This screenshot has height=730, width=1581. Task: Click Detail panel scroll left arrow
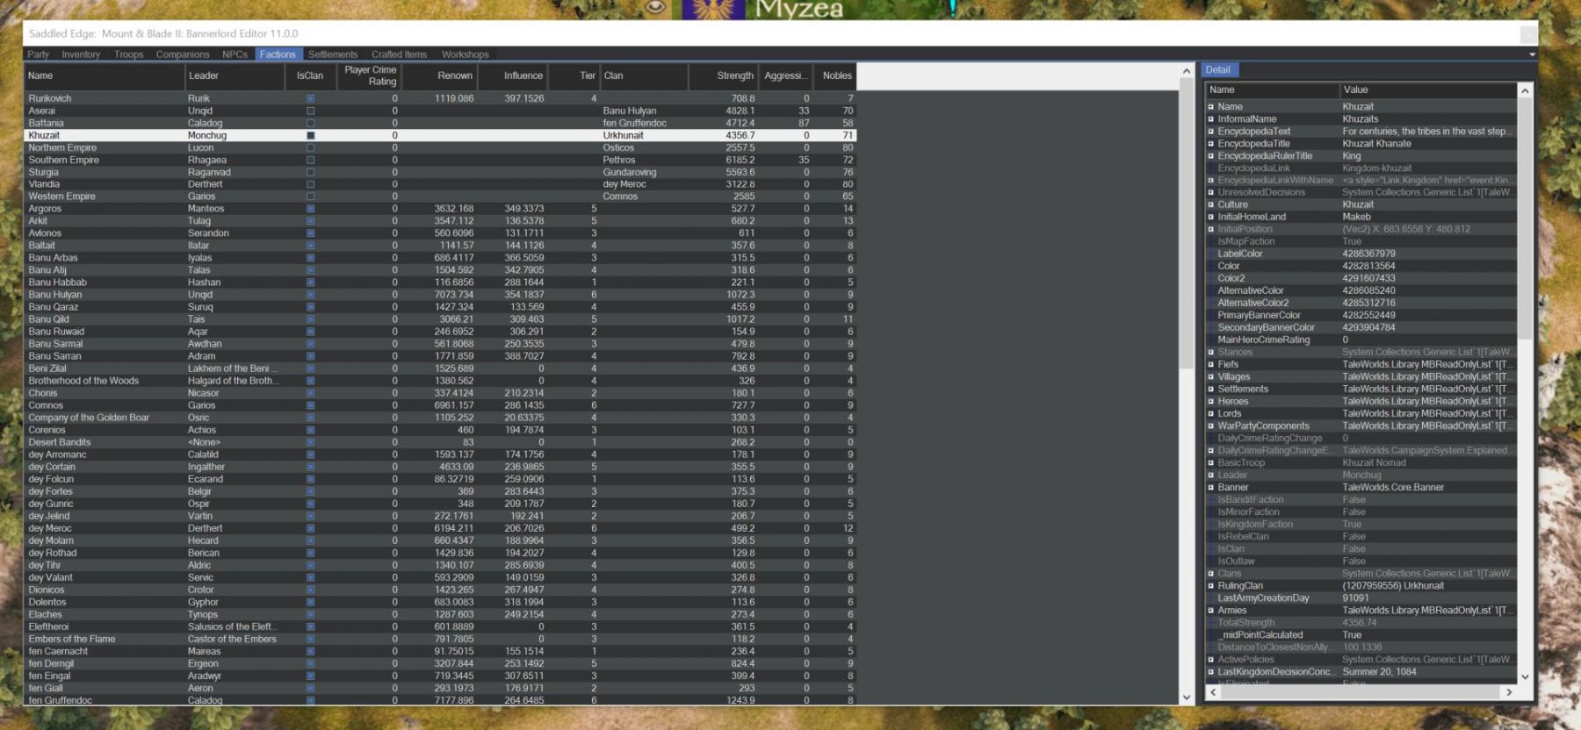(x=1213, y=692)
